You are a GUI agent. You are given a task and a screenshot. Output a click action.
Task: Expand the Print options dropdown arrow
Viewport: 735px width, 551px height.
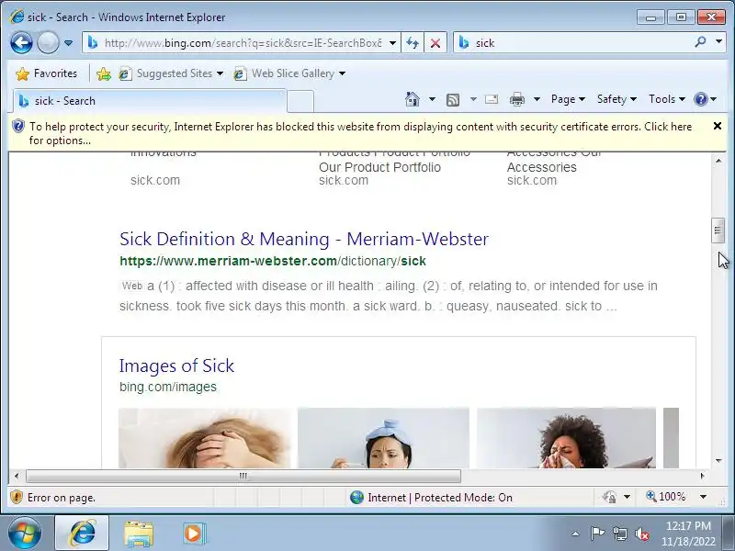pyautogui.click(x=537, y=99)
